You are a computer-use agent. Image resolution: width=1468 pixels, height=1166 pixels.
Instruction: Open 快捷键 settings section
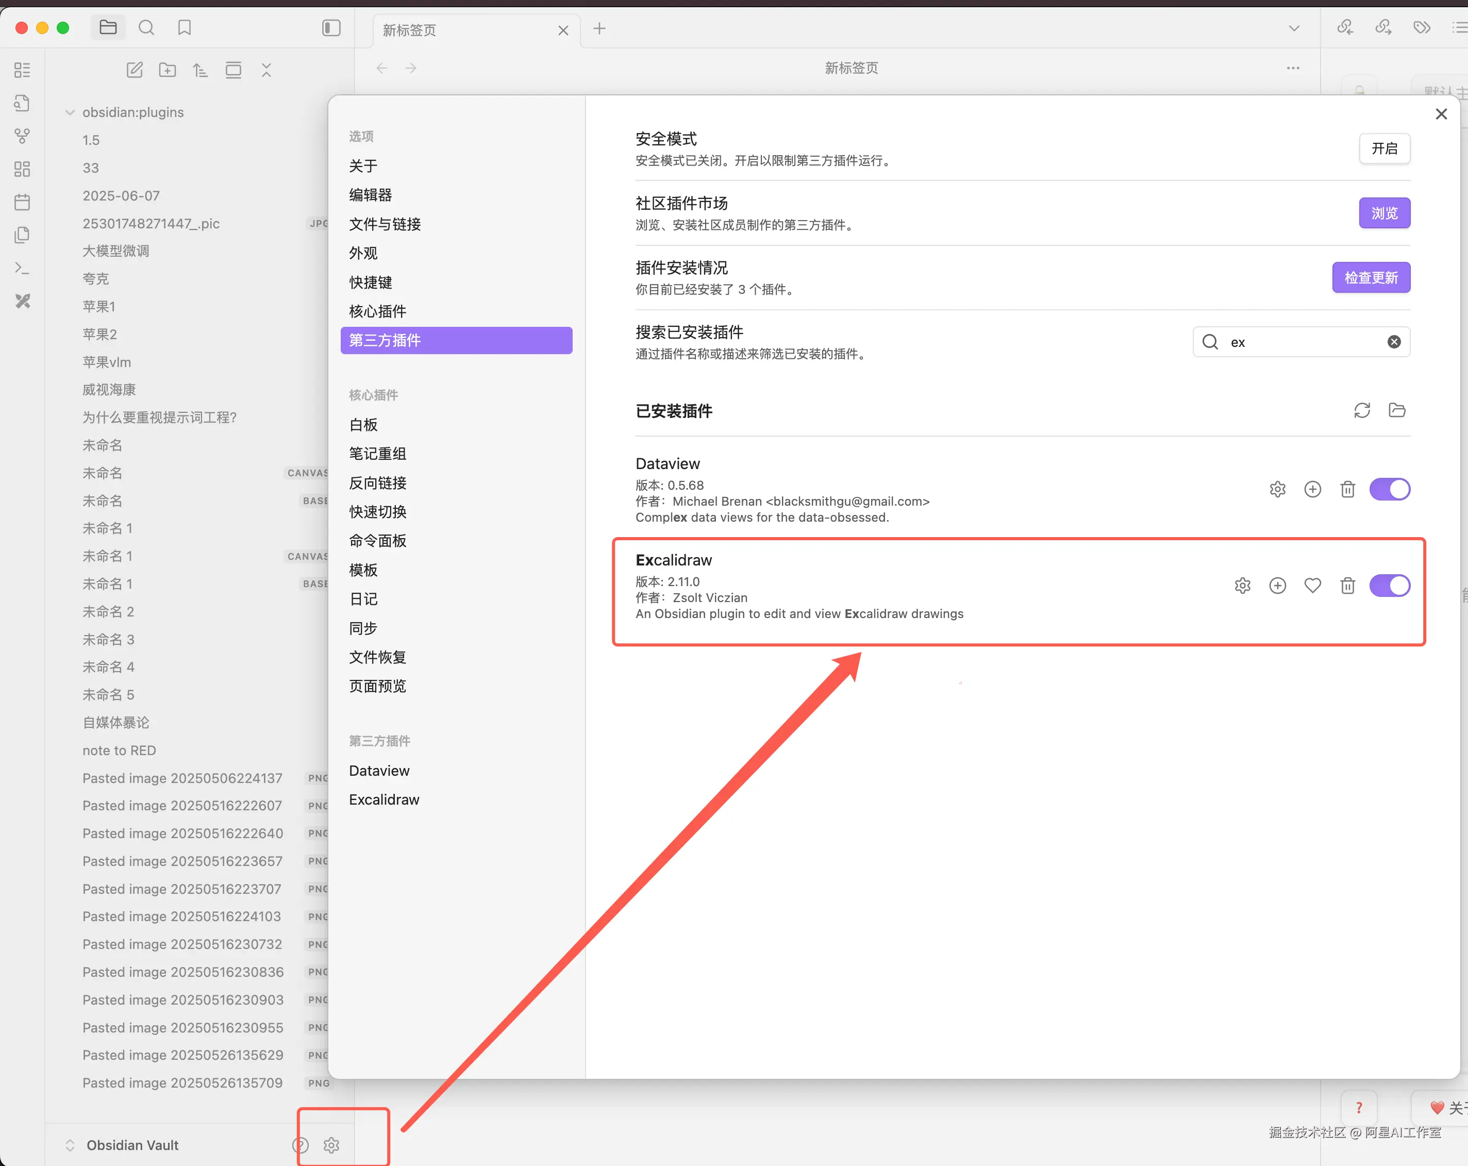[x=371, y=282]
